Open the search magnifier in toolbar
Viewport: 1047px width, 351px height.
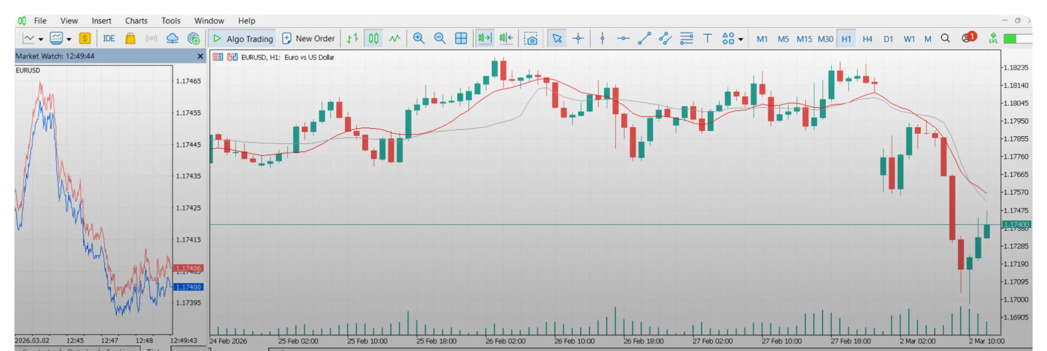(x=945, y=39)
